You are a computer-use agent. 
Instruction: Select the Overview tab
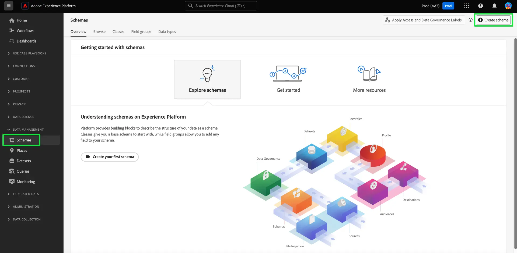[78, 32]
